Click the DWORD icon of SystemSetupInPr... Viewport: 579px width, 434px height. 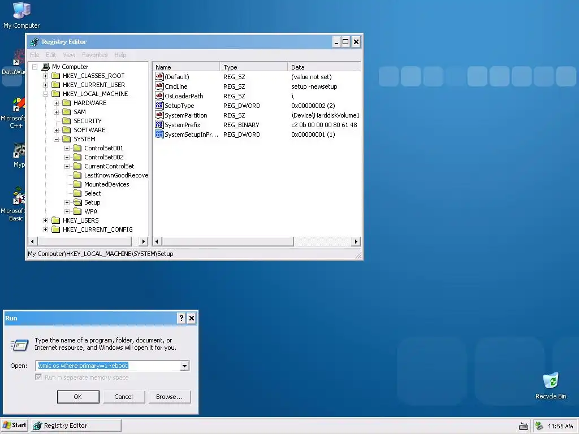tap(159, 134)
